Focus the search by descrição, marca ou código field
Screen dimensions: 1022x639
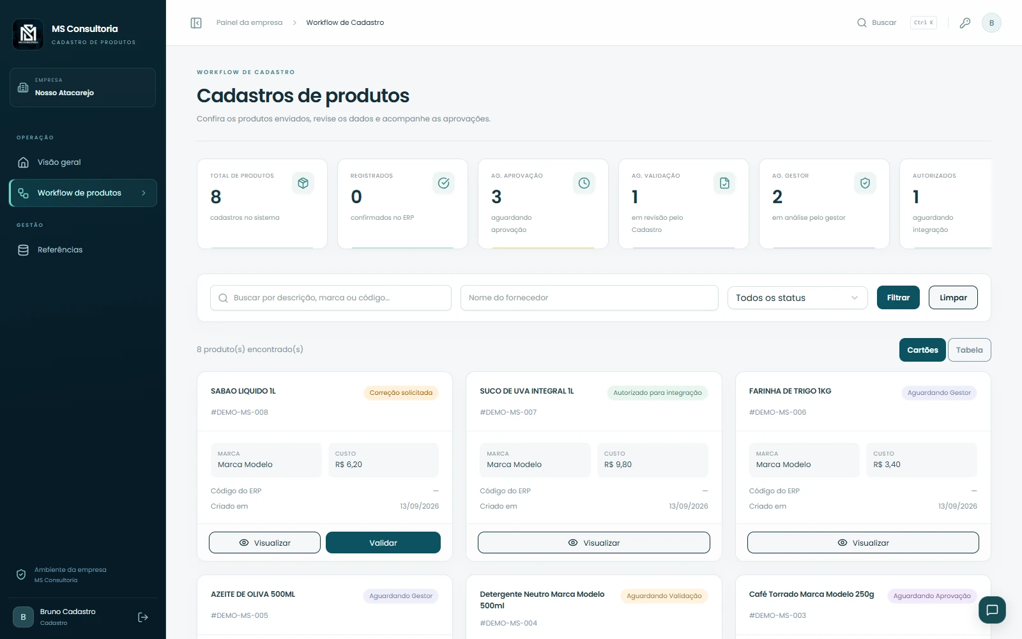pyautogui.click(x=331, y=298)
